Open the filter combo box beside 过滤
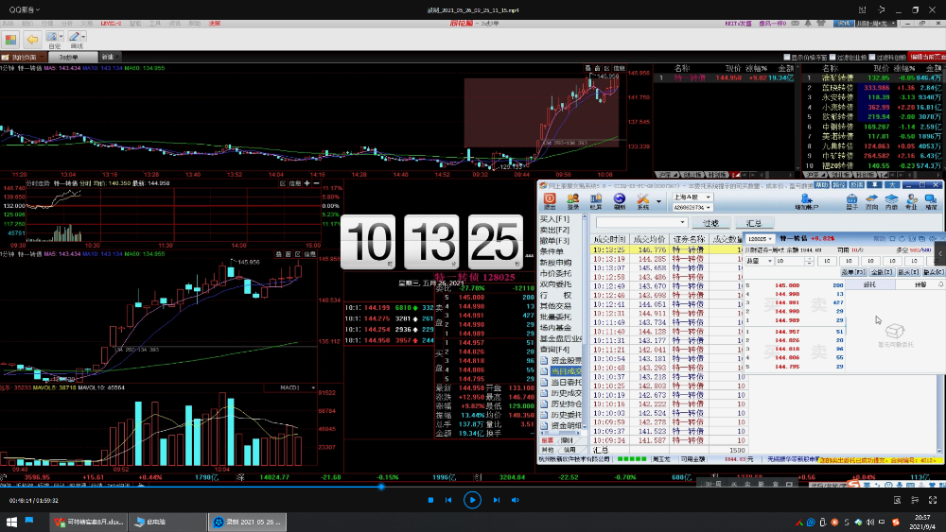The height and width of the screenshot is (532, 946). coord(641,223)
